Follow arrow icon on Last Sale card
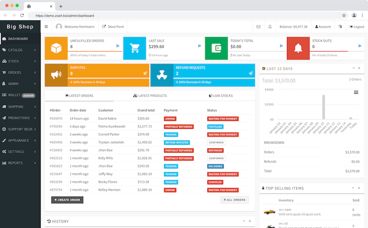368x228 pixels. (200, 46)
